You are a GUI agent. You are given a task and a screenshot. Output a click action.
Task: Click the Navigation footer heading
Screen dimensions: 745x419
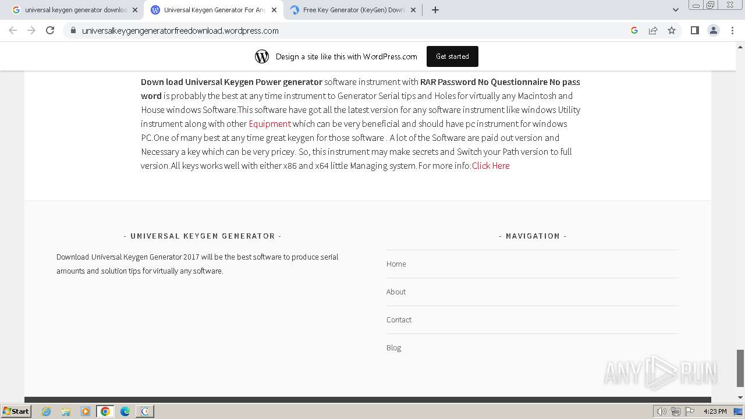[x=533, y=236]
